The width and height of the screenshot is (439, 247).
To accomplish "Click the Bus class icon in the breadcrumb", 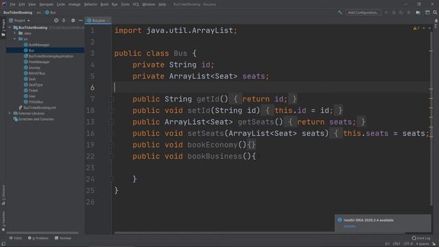I will (x=47, y=12).
